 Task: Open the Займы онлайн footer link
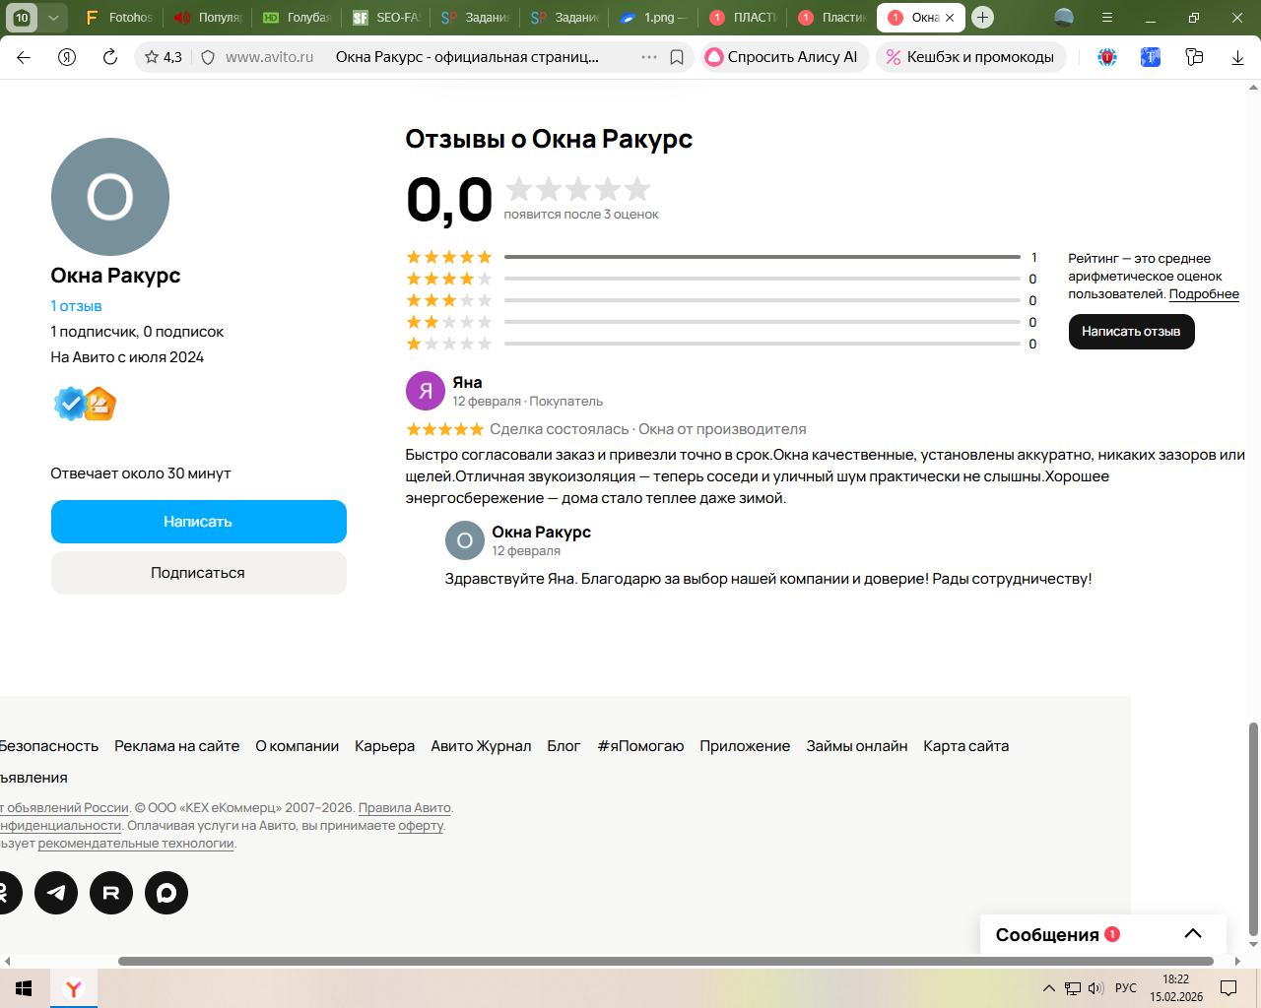click(x=857, y=746)
